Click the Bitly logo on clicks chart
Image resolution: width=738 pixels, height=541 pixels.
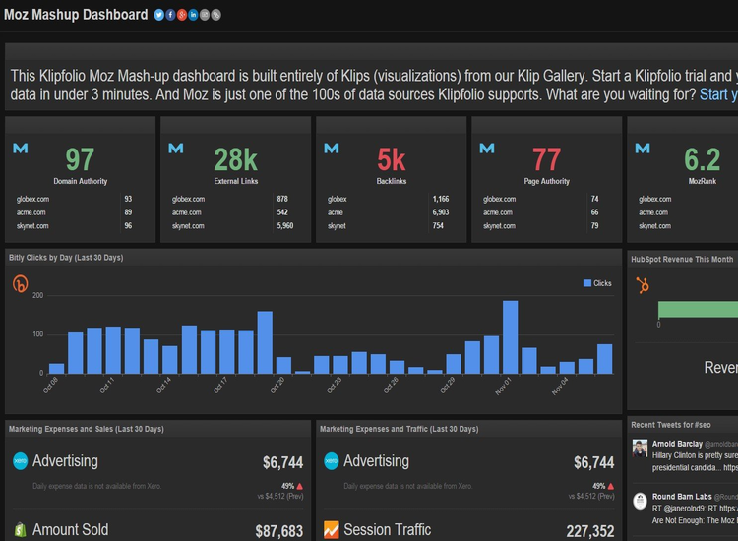point(21,283)
